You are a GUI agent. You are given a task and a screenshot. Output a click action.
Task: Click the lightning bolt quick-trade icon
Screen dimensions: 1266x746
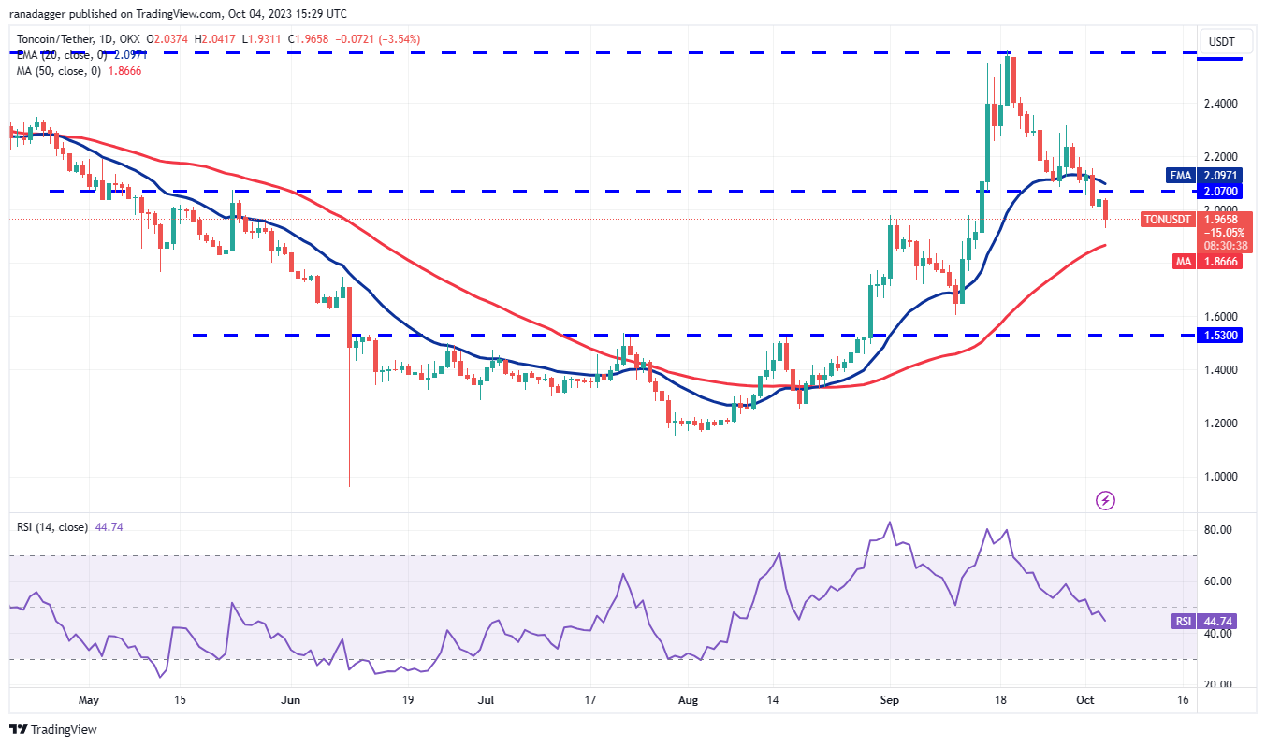pos(1106,502)
